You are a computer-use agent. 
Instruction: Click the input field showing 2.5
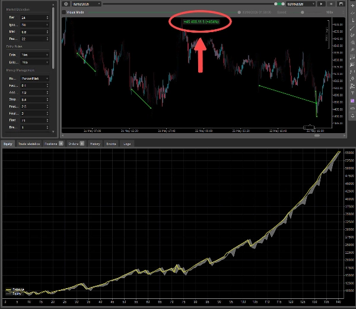pyautogui.click(x=35, y=106)
